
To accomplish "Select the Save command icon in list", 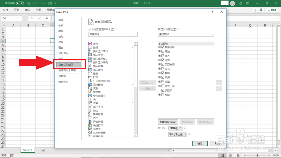I will coord(90,44).
